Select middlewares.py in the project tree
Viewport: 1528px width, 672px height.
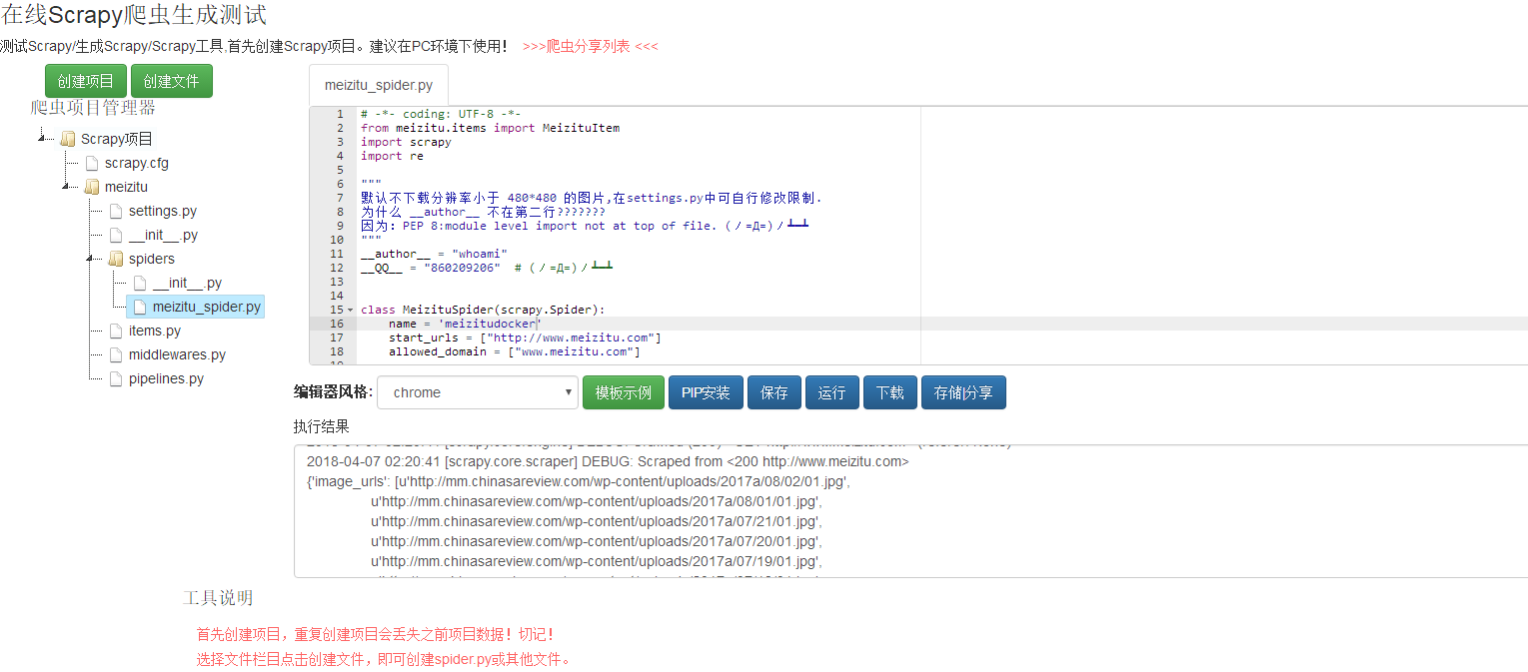point(177,354)
